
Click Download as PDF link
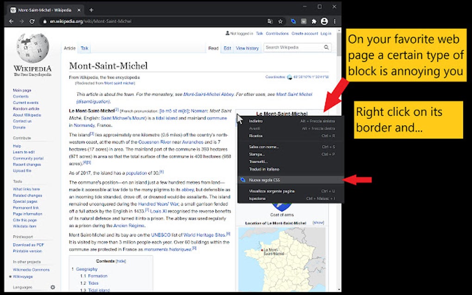point(28,245)
